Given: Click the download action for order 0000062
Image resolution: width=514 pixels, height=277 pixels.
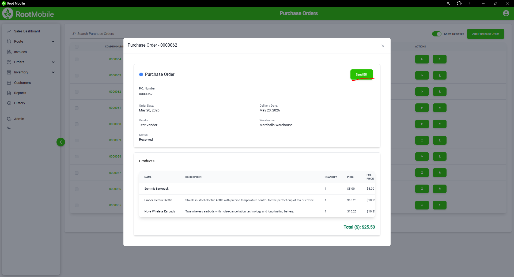Looking at the screenshot, I should pos(440,92).
